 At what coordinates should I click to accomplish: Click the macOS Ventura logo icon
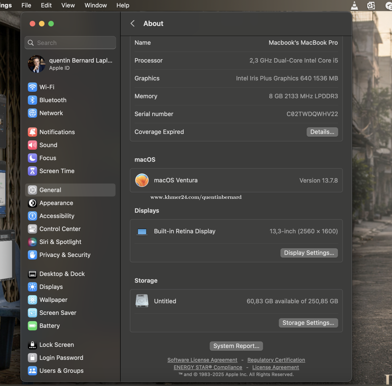coord(142,180)
